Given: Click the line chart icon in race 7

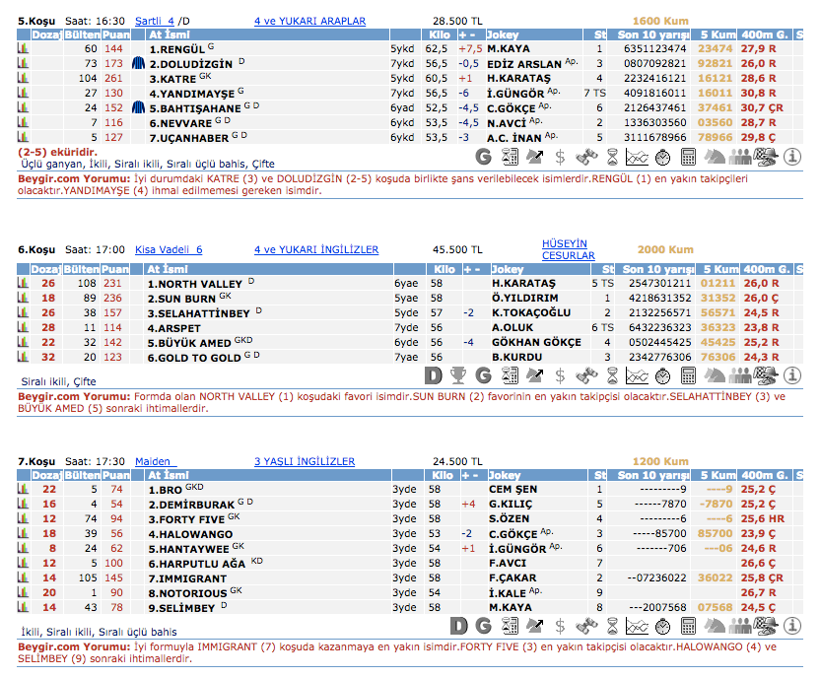Looking at the screenshot, I should [x=638, y=626].
